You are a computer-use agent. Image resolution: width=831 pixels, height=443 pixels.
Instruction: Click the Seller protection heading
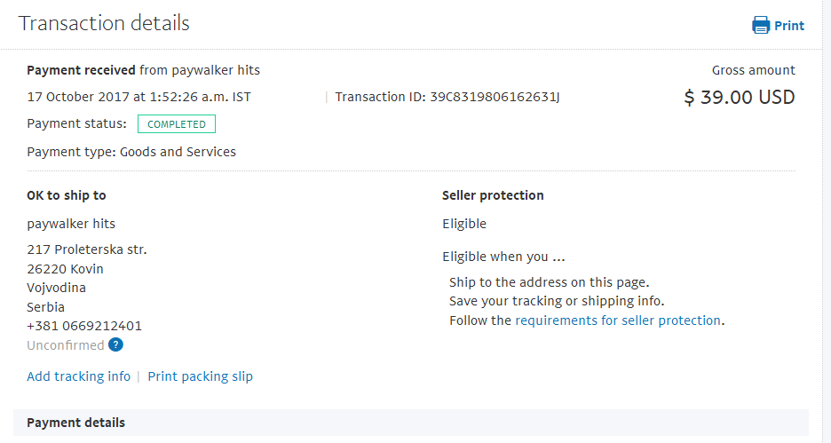(493, 195)
